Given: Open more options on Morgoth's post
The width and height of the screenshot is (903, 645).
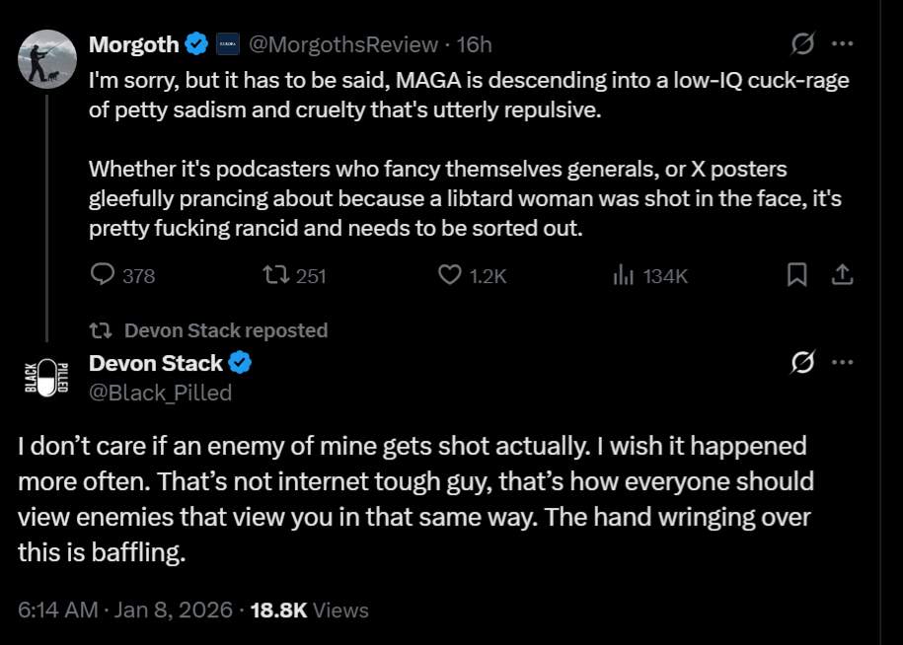Looking at the screenshot, I should [x=842, y=44].
